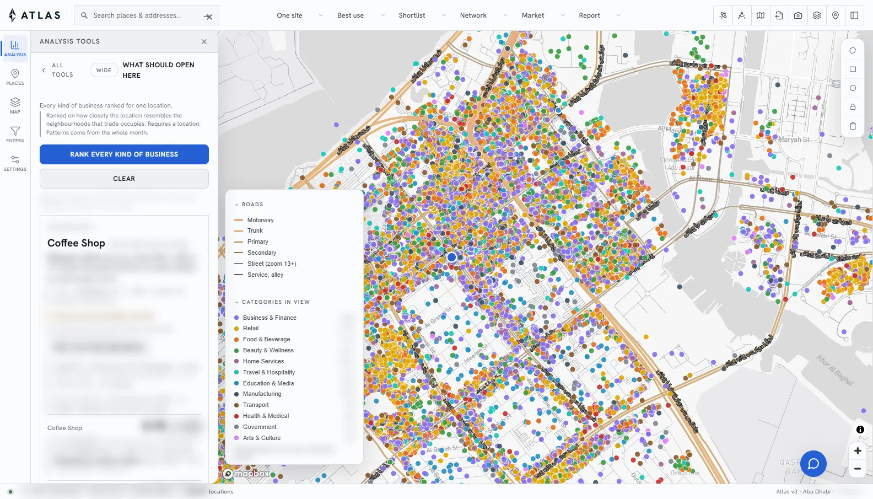Viewport: 873px width, 499px height.
Task: Toggle Home Services category in legend
Action: coord(259,361)
